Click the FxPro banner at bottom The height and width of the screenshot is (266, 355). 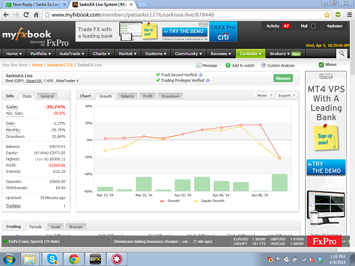tap(324, 242)
